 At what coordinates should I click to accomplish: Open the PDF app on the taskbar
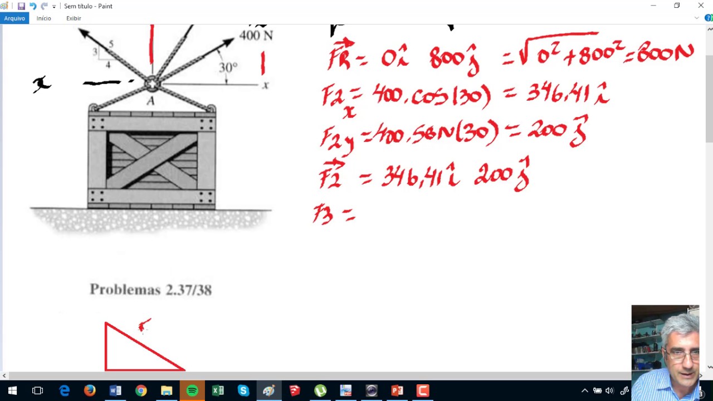point(346,390)
